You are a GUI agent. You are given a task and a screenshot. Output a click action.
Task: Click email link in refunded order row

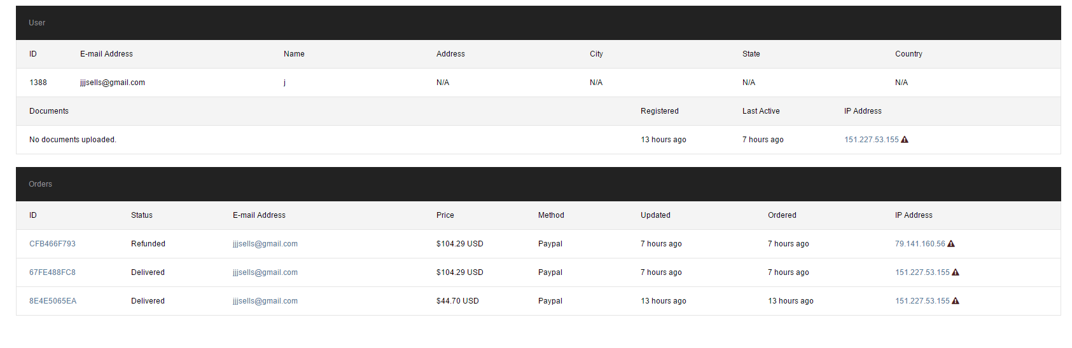pyautogui.click(x=265, y=244)
